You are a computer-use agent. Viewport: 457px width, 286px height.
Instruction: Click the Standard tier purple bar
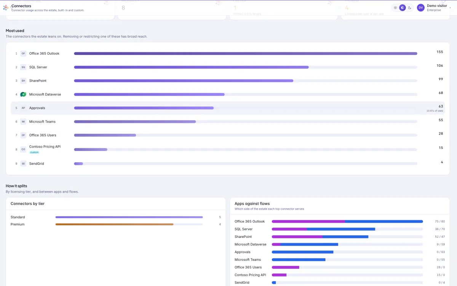click(x=129, y=217)
